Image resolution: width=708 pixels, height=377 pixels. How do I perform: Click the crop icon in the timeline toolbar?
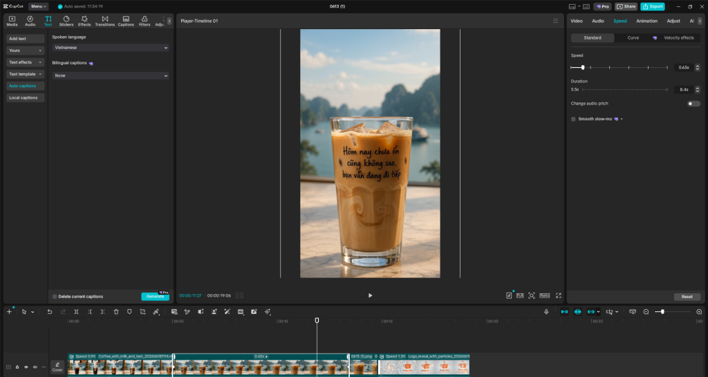[142, 311]
